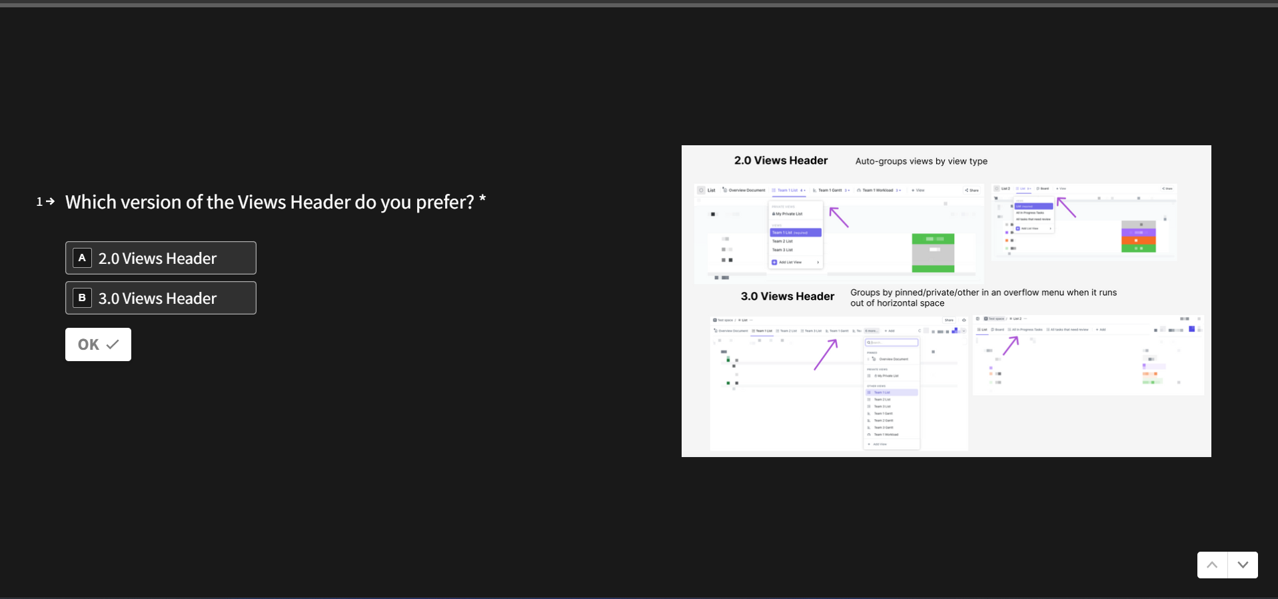Click the question text "Which version of the Views Header do you prefer?"
This screenshot has height=599, width=1278.
pos(270,202)
